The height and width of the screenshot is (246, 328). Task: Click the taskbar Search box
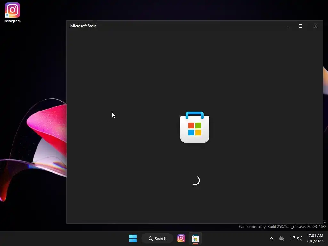[x=158, y=238]
